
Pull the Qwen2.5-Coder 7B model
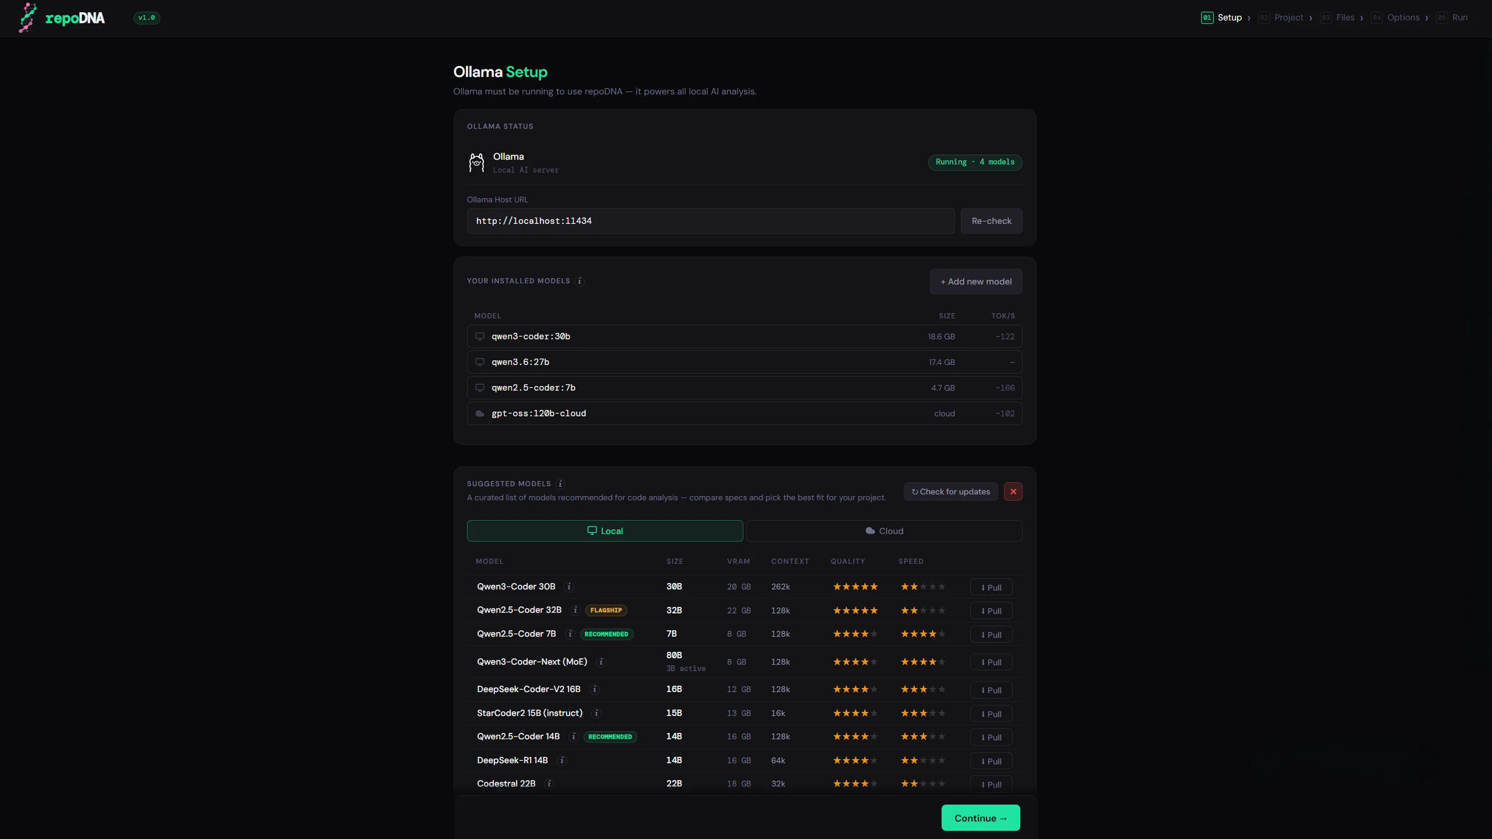tap(991, 634)
